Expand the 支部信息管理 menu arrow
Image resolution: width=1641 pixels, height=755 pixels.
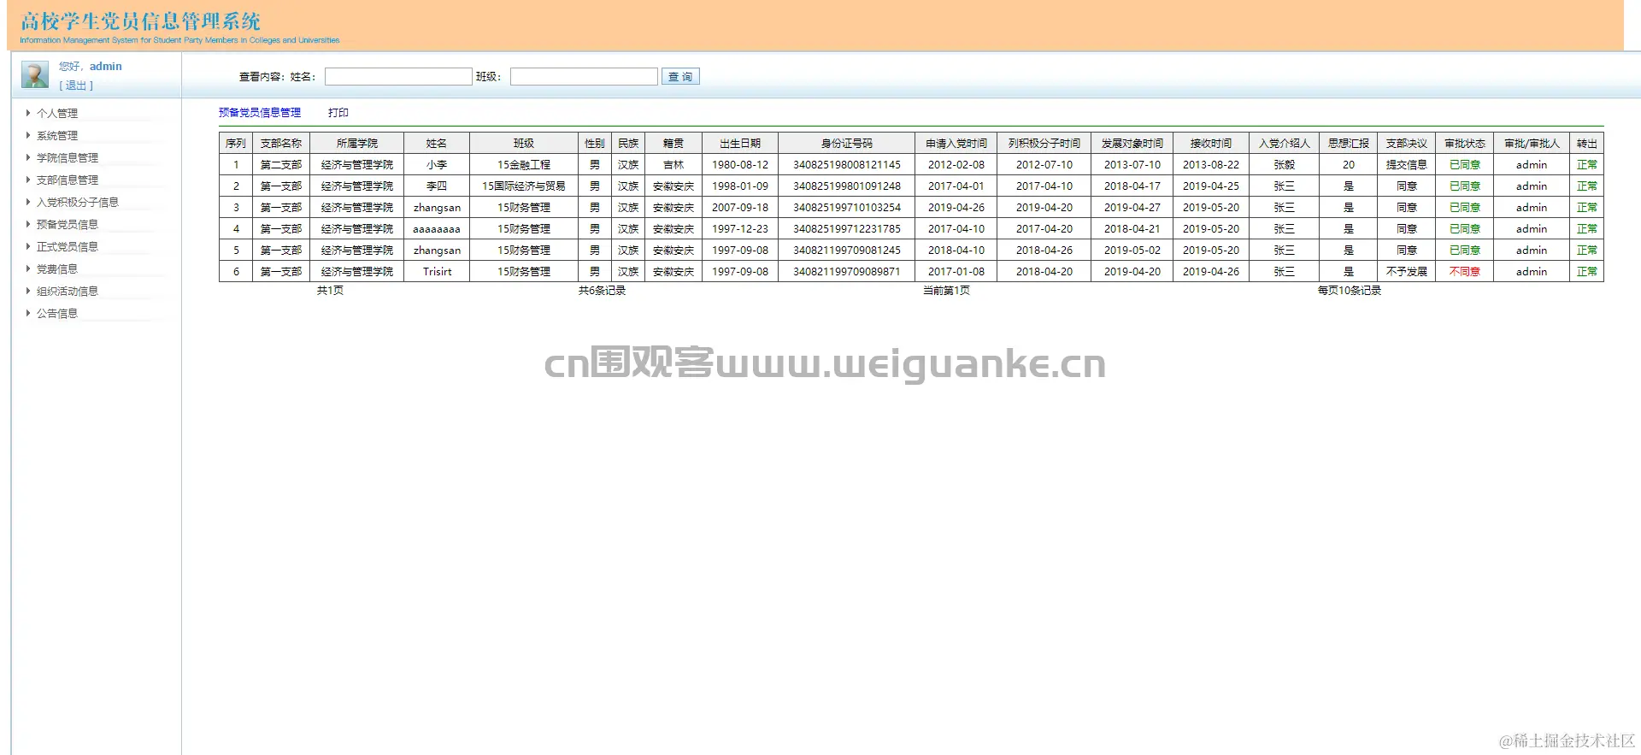28,180
